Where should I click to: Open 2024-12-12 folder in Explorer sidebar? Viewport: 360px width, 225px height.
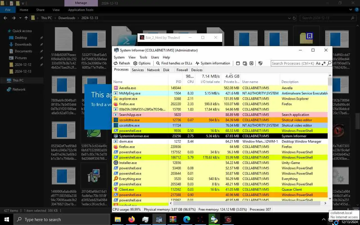tap(23, 65)
